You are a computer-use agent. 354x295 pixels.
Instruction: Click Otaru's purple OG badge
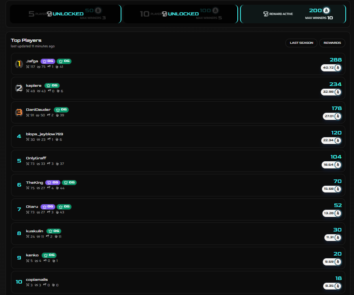click(x=48, y=207)
